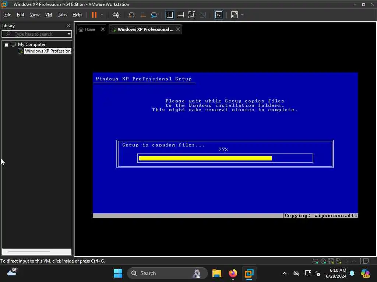The height and width of the screenshot is (282, 377).
Task: Toggle the thumbnail bar view icon
Action: point(180,15)
